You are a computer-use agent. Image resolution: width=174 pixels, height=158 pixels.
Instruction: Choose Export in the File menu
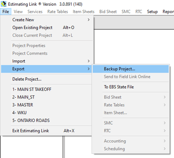point(47,69)
